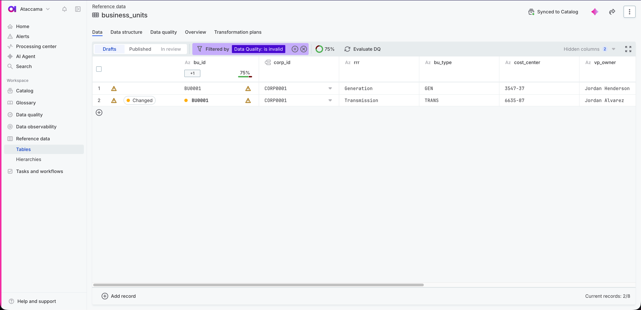Screen dimensions: 641x310
Task: Toggle the select-all rows checkbox
Action: pyautogui.click(x=99, y=69)
